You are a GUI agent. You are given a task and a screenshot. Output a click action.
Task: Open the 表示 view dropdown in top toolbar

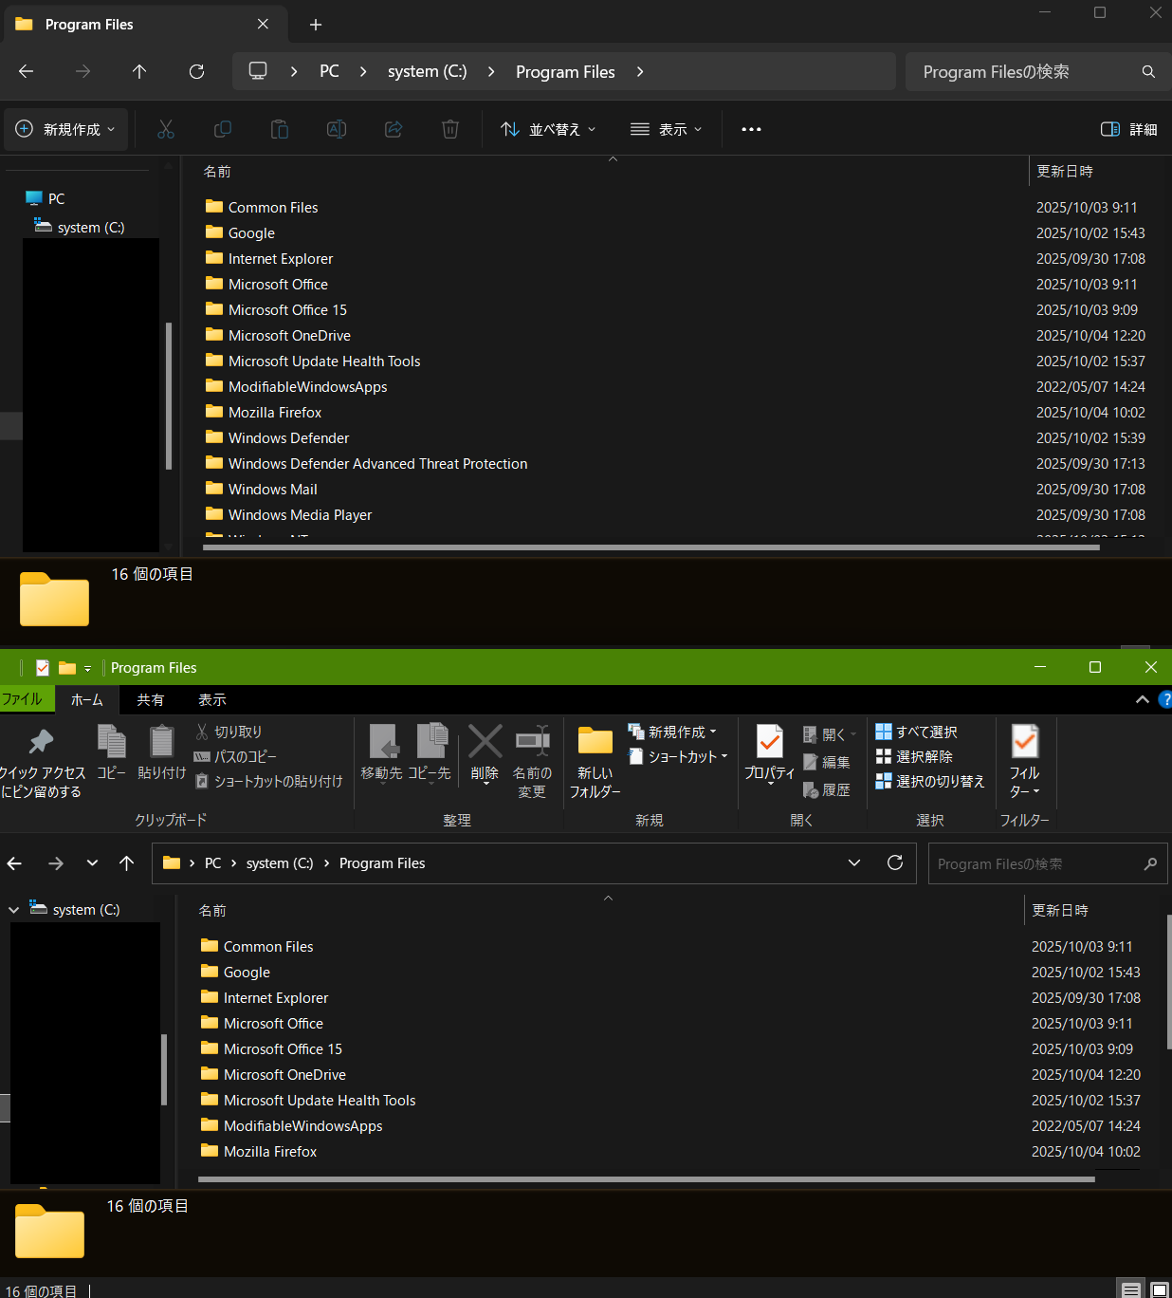667,129
